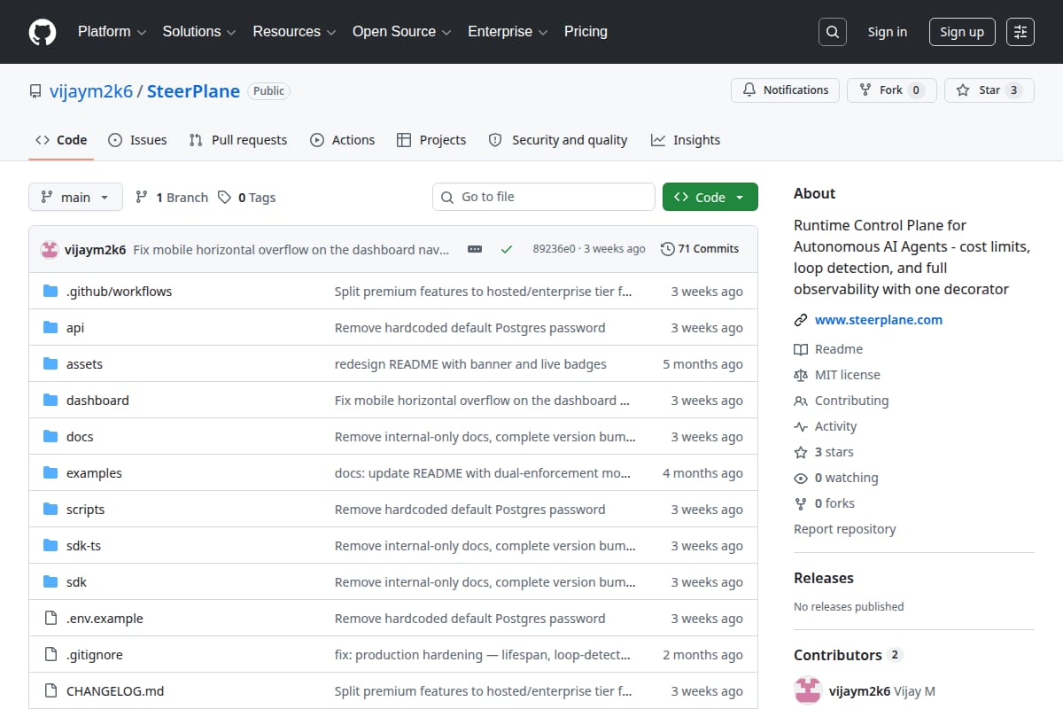Screen dimensions: 1063x709
Task: Click the scales icon beside MIT license
Action: [801, 375]
